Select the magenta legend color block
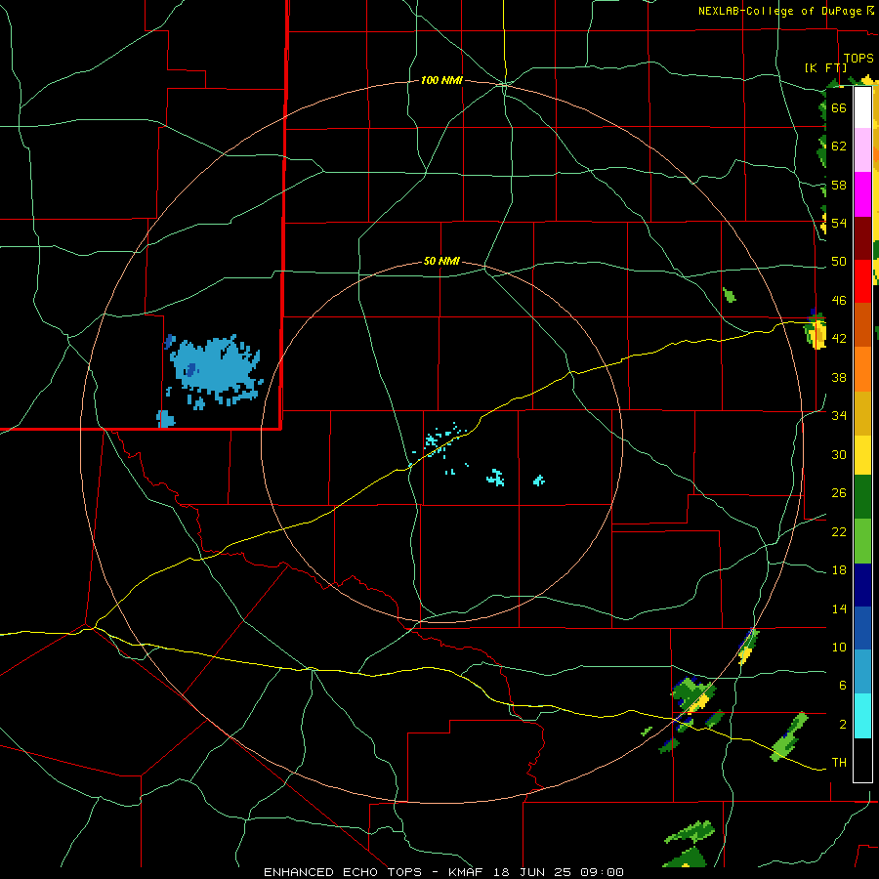The image size is (879, 879). pos(862,194)
